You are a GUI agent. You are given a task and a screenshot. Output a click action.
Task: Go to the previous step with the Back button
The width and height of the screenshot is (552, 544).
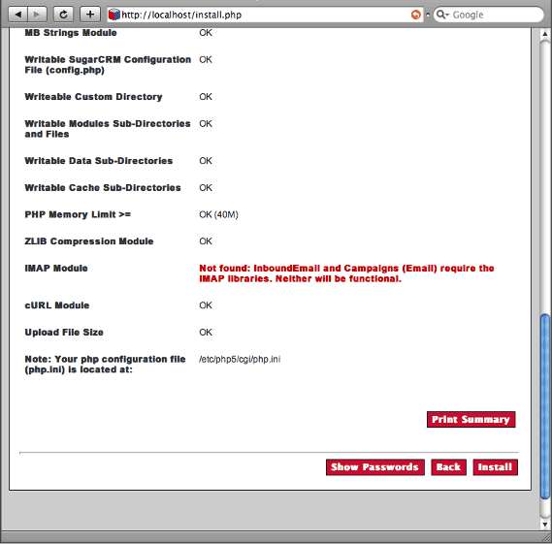(x=448, y=467)
